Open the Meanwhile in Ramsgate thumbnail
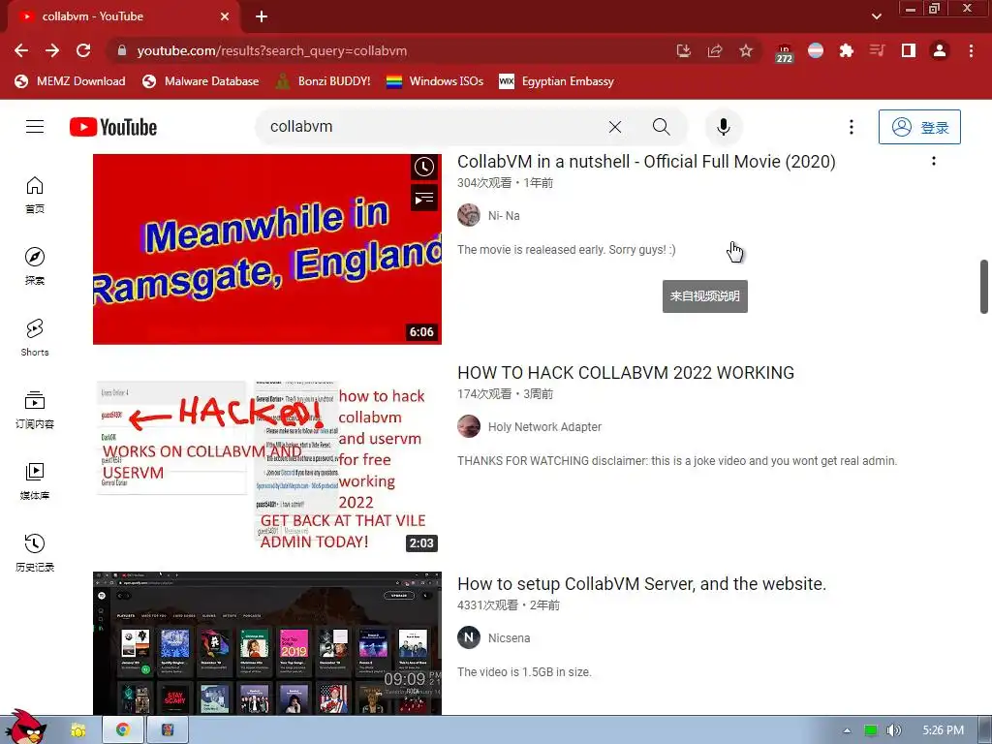The height and width of the screenshot is (744, 992). (x=267, y=249)
